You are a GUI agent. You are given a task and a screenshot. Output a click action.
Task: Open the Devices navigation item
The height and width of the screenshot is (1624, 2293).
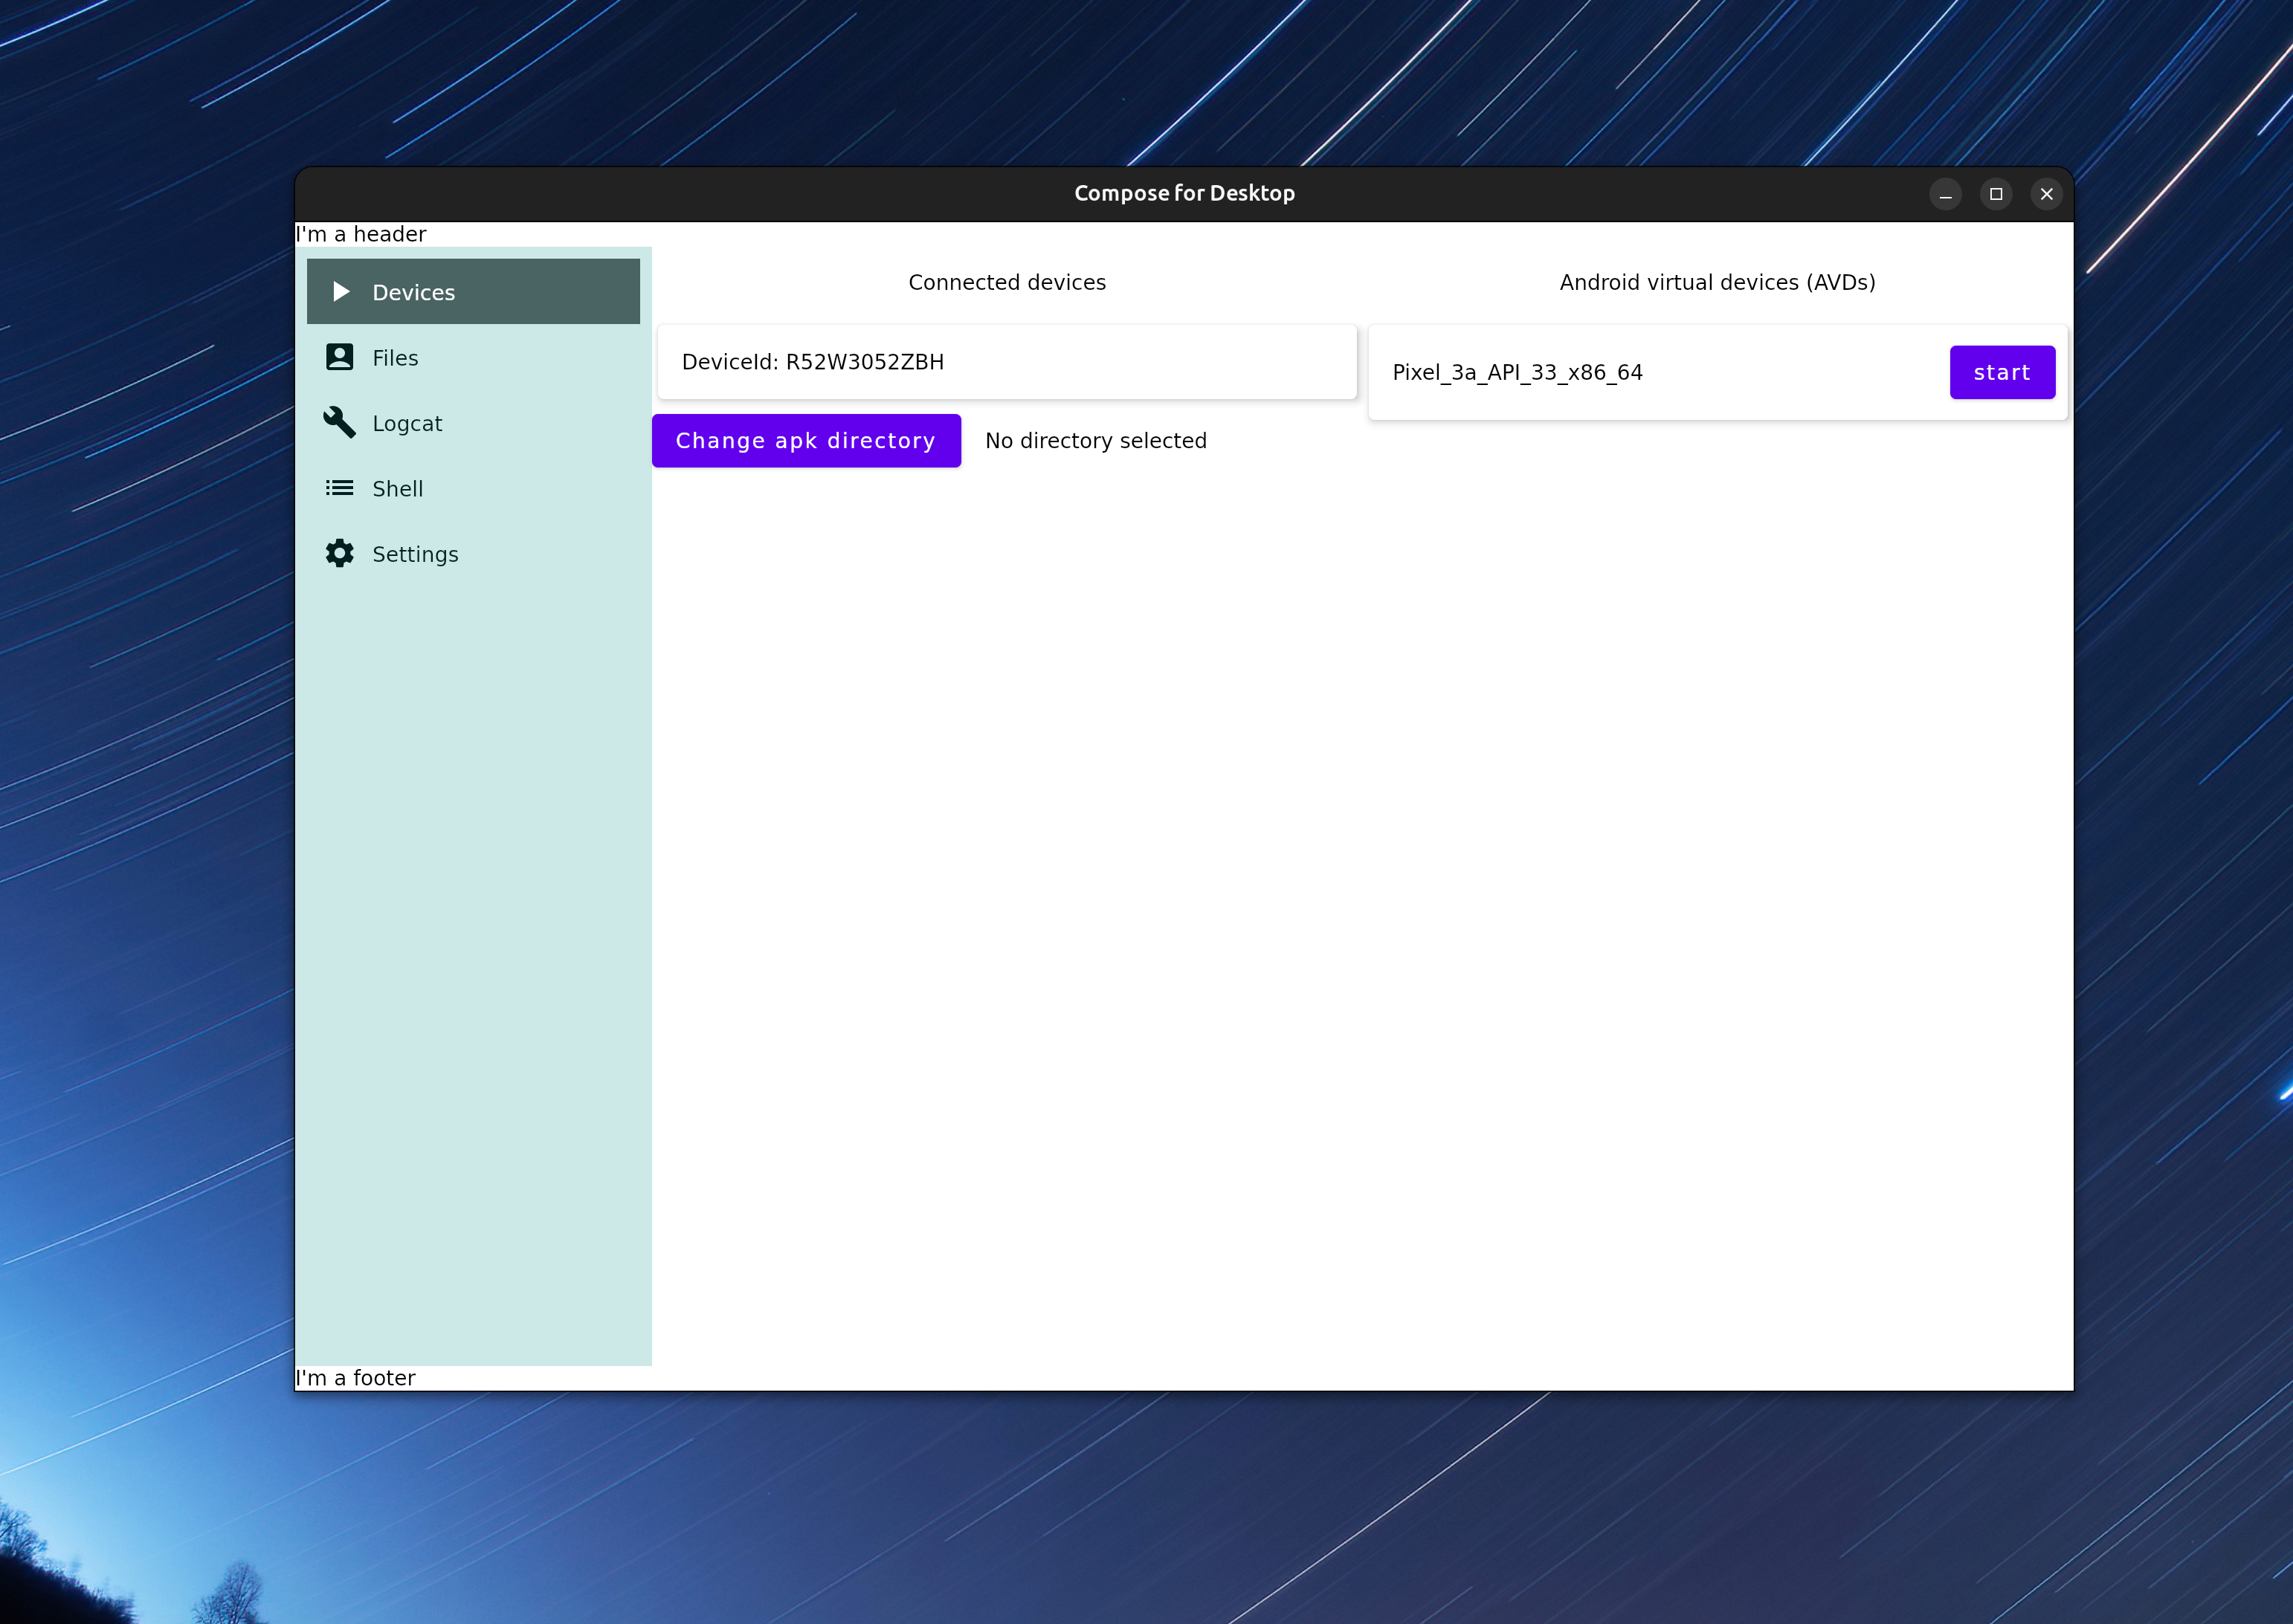413,292
